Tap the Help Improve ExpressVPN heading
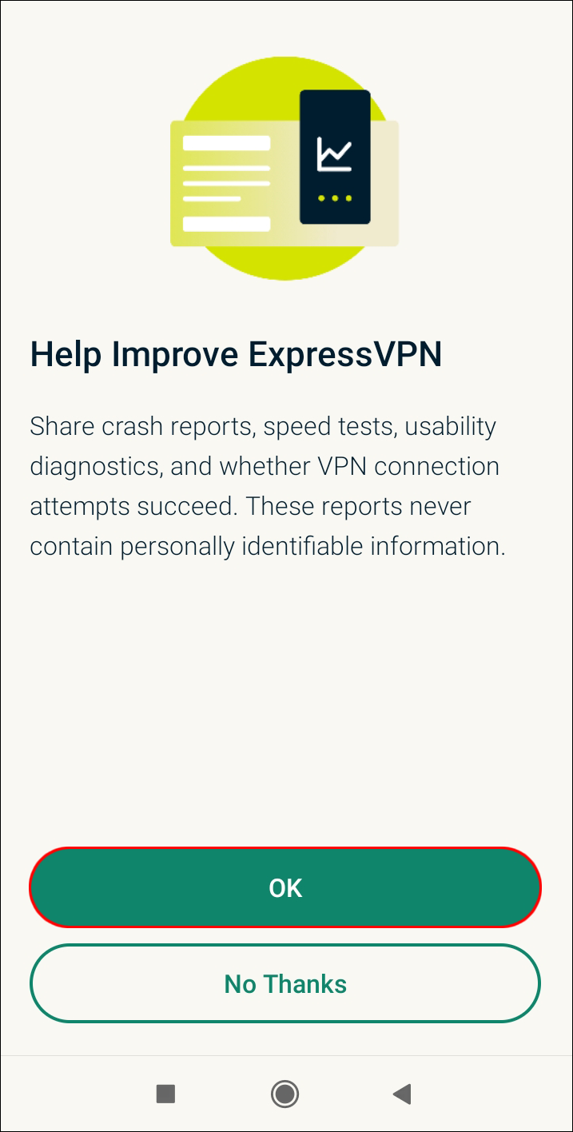The image size is (573, 1132). tap(236, 355)
